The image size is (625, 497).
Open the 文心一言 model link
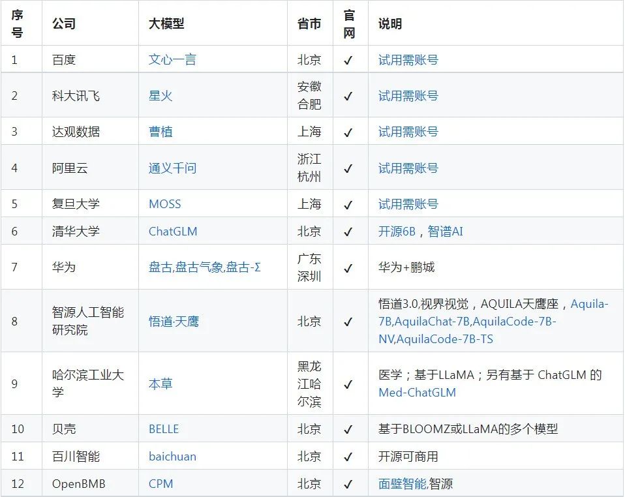point(172,60)
